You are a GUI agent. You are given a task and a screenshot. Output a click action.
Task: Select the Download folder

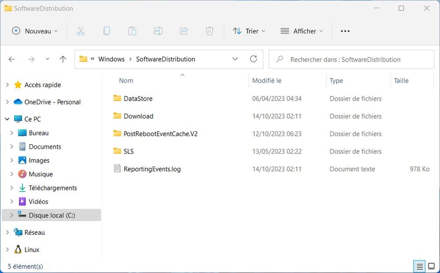click(138, 116)
